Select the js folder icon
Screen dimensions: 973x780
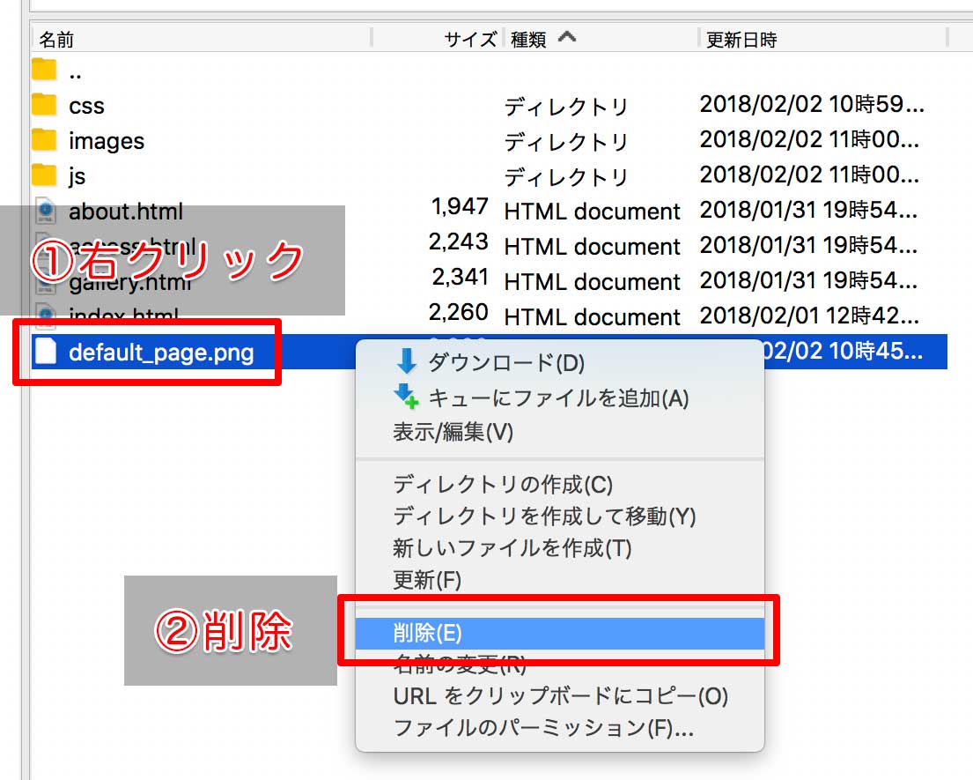44,175
